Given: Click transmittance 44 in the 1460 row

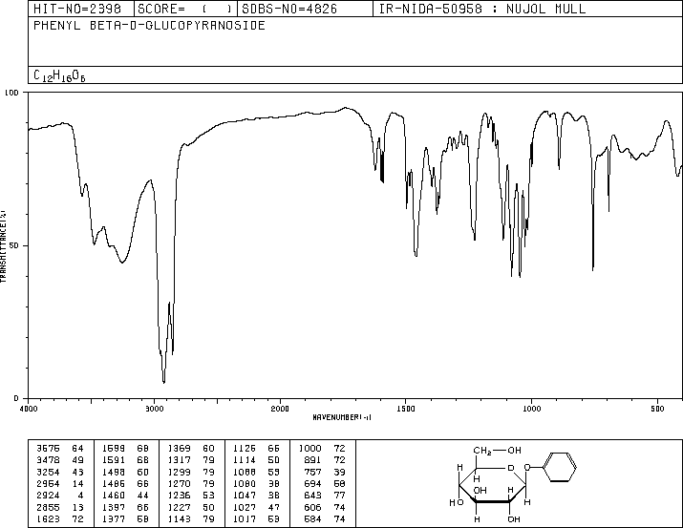Looking at the screenshot, I should [x=143, y=496].
